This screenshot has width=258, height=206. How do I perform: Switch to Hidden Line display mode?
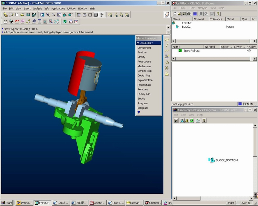point(84,15)
